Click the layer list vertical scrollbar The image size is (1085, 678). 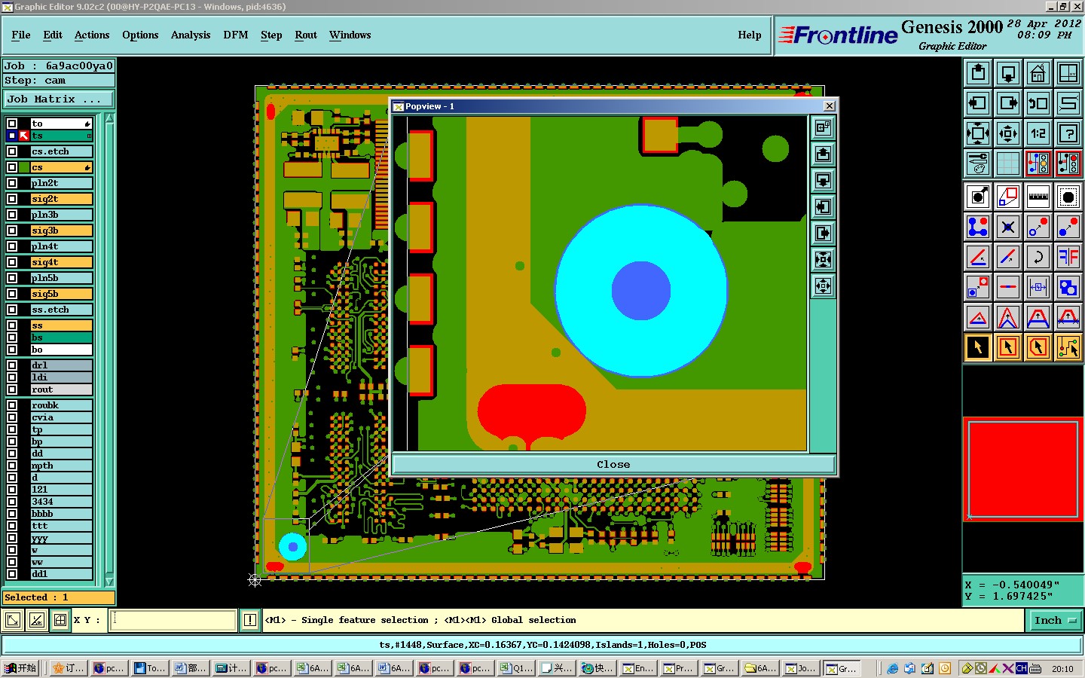(109, 350)
